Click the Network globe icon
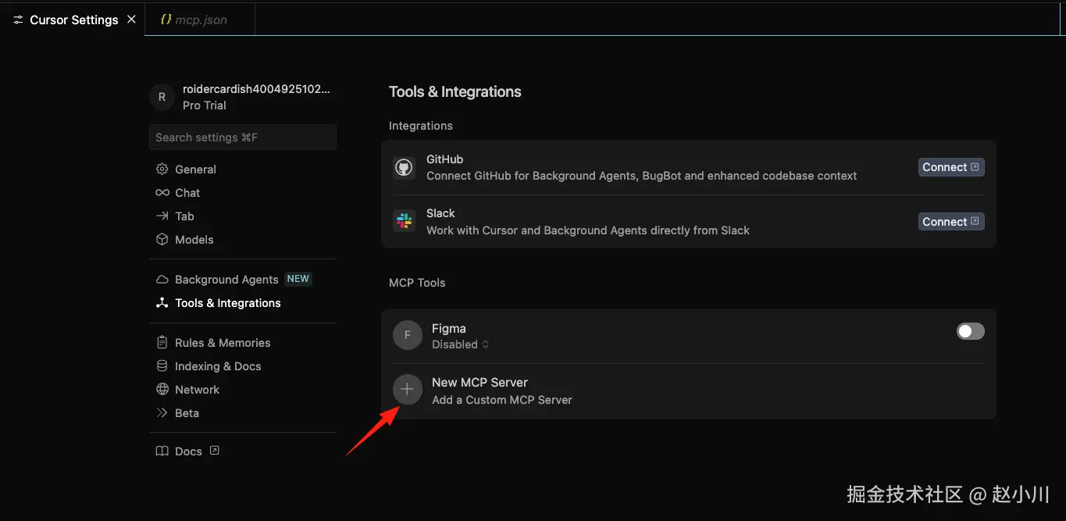This screenshot has width=1066, height=521. click(x=162, y=390)
